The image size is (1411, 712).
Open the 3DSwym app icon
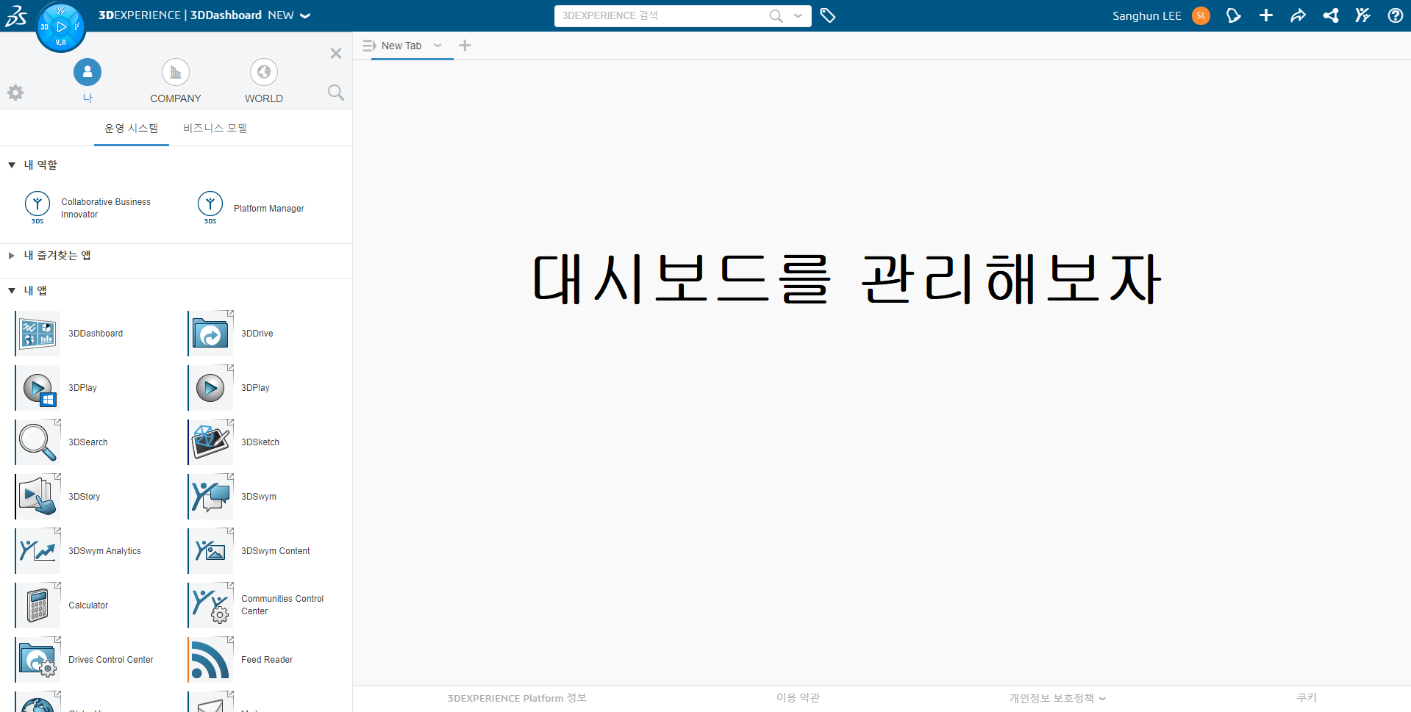coord(210,497)
